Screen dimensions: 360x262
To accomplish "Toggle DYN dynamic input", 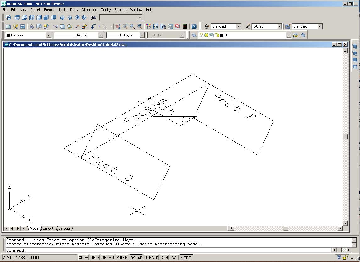I will coord(164,258).
